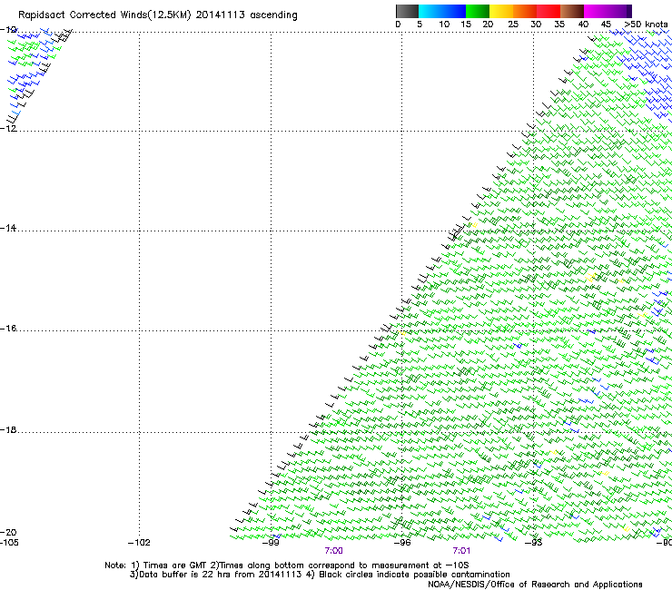
Task: Click the '30' label under the color legend
Action: (x=536, y=25)
